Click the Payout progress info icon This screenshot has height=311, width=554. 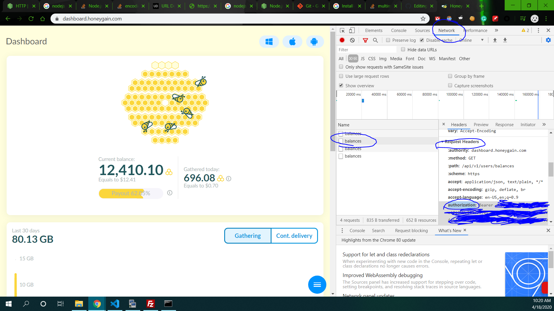[170, 193]
